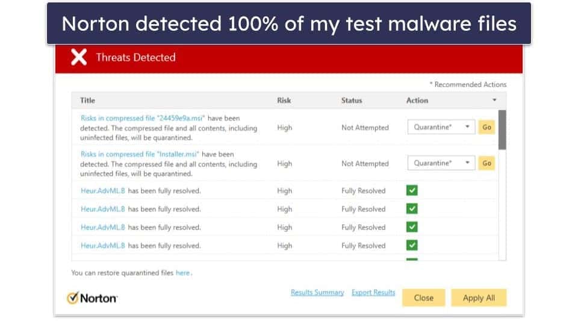Sort by the Risk column header
The width and height of the screenshot is (578, 321).
pos(284,101)
